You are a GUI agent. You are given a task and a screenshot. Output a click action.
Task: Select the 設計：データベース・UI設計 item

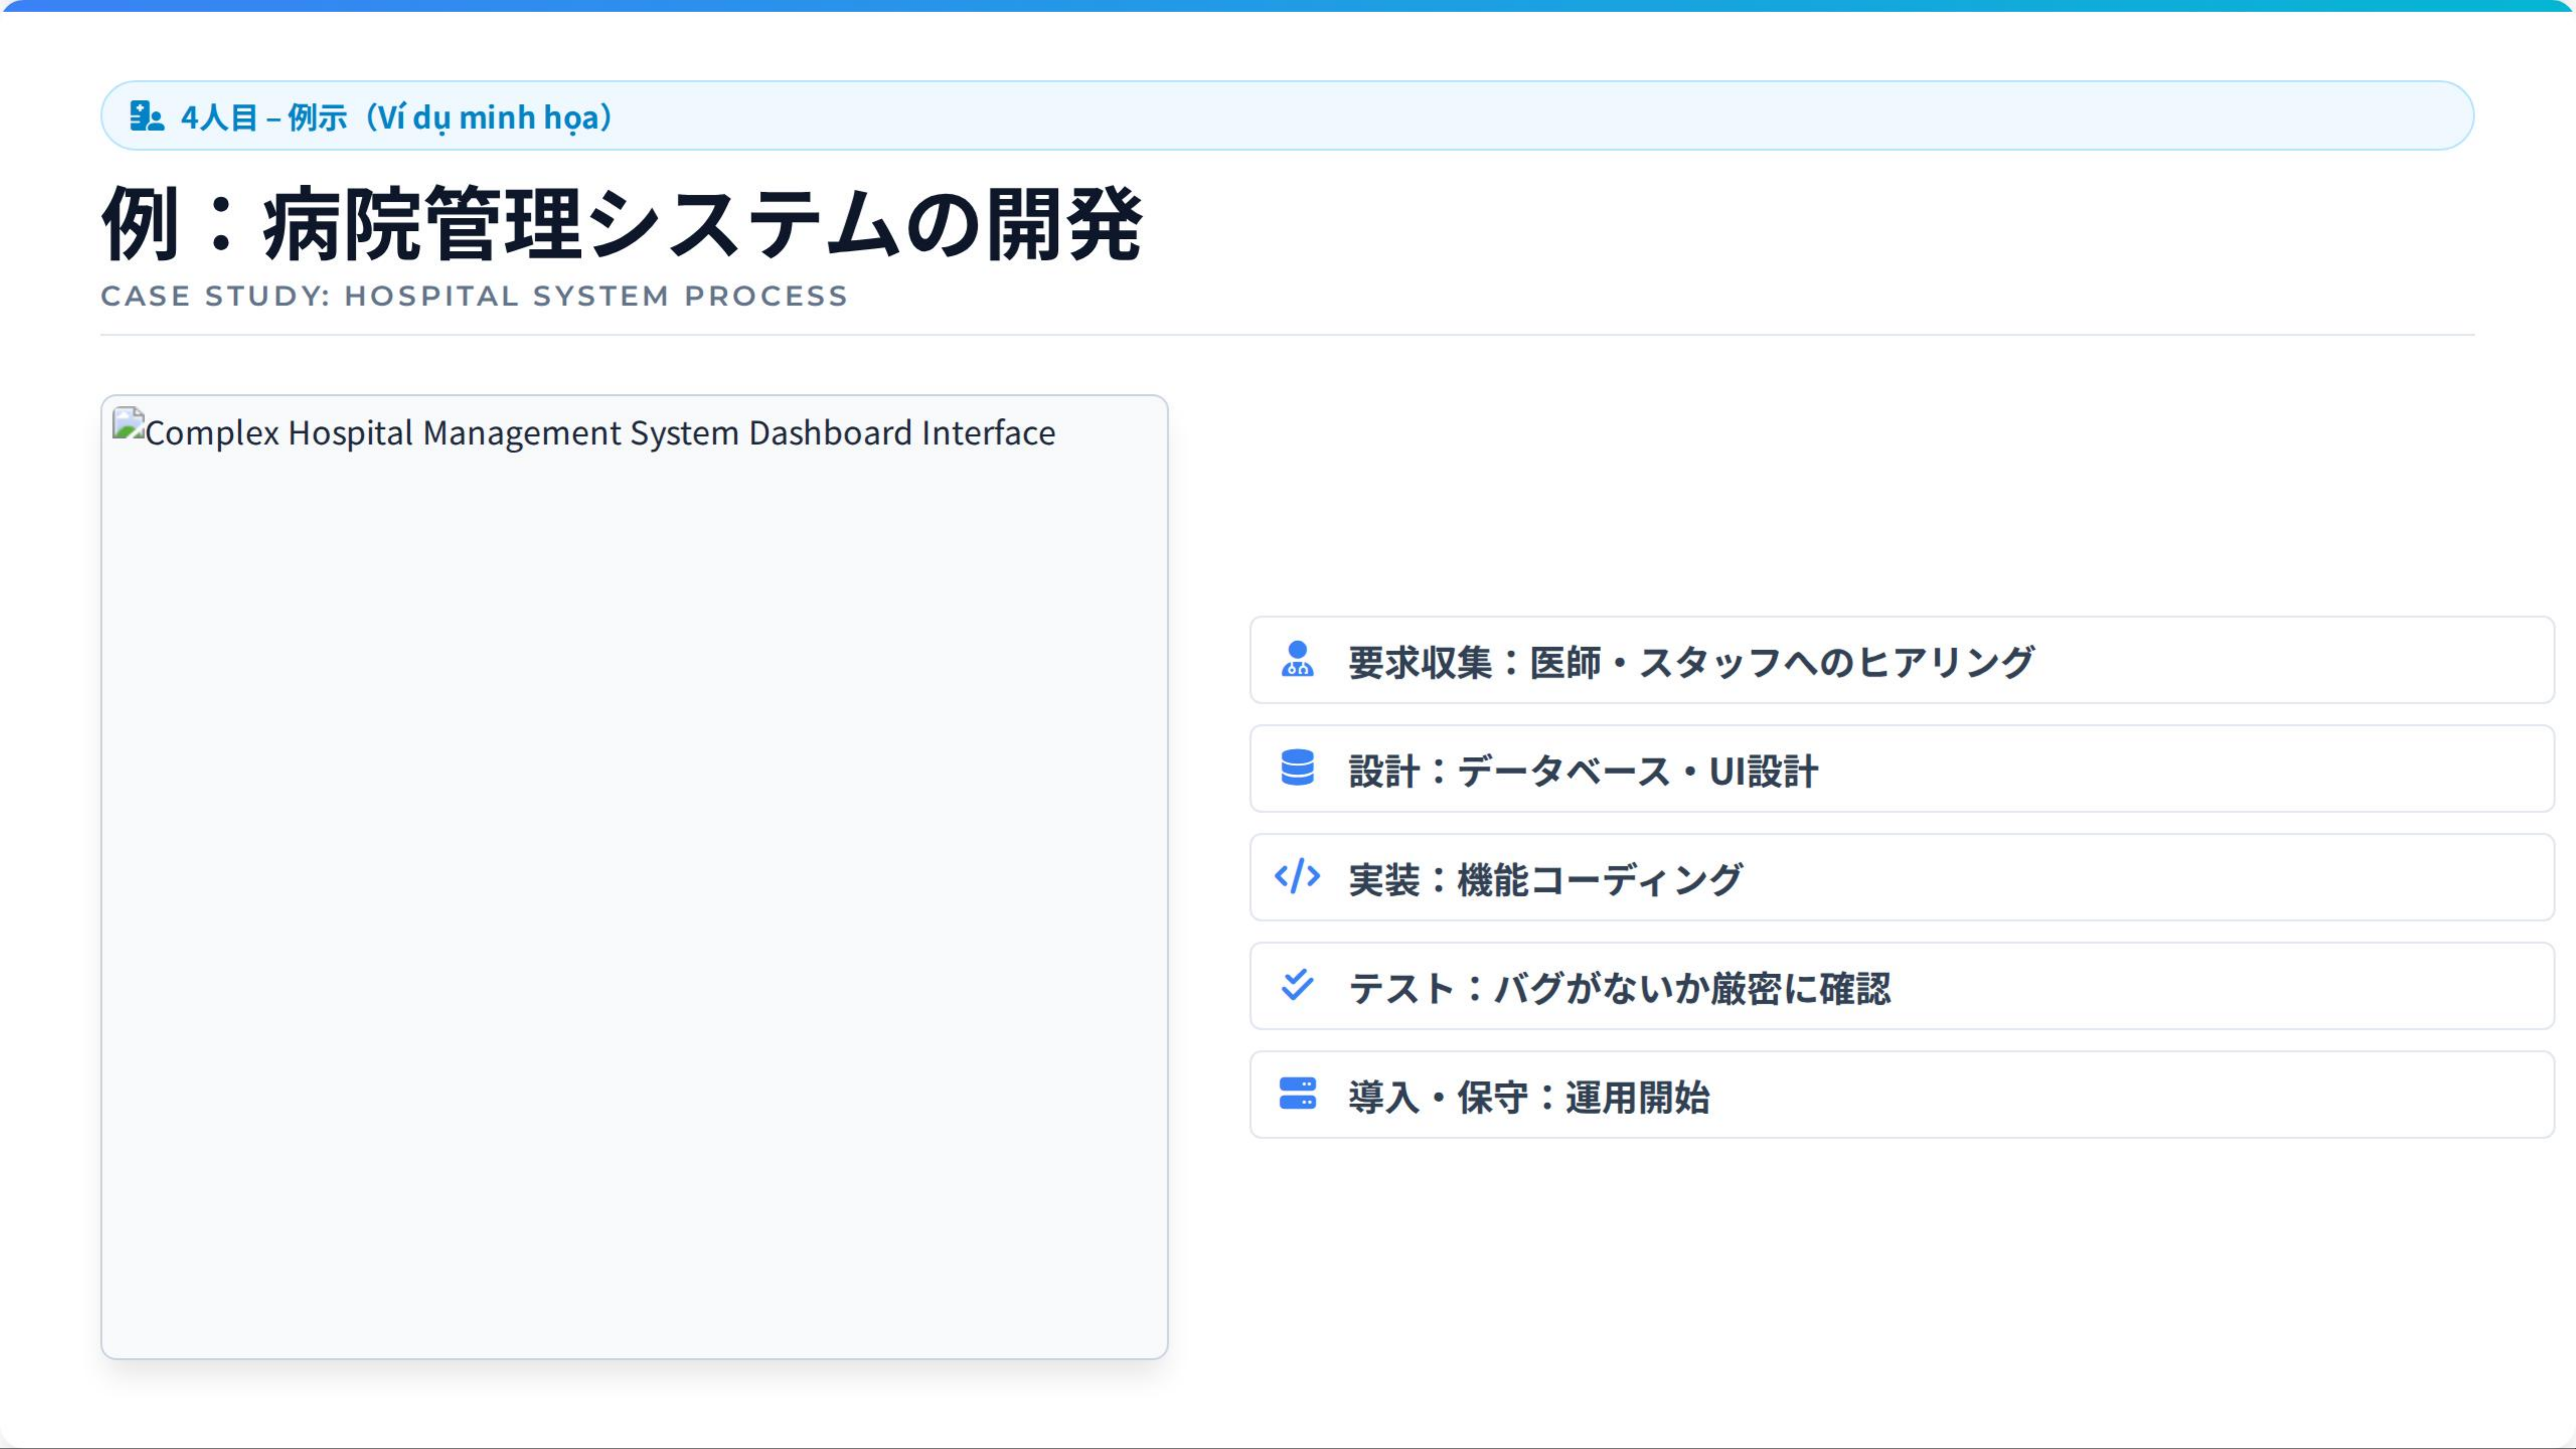click(1582, 771)
